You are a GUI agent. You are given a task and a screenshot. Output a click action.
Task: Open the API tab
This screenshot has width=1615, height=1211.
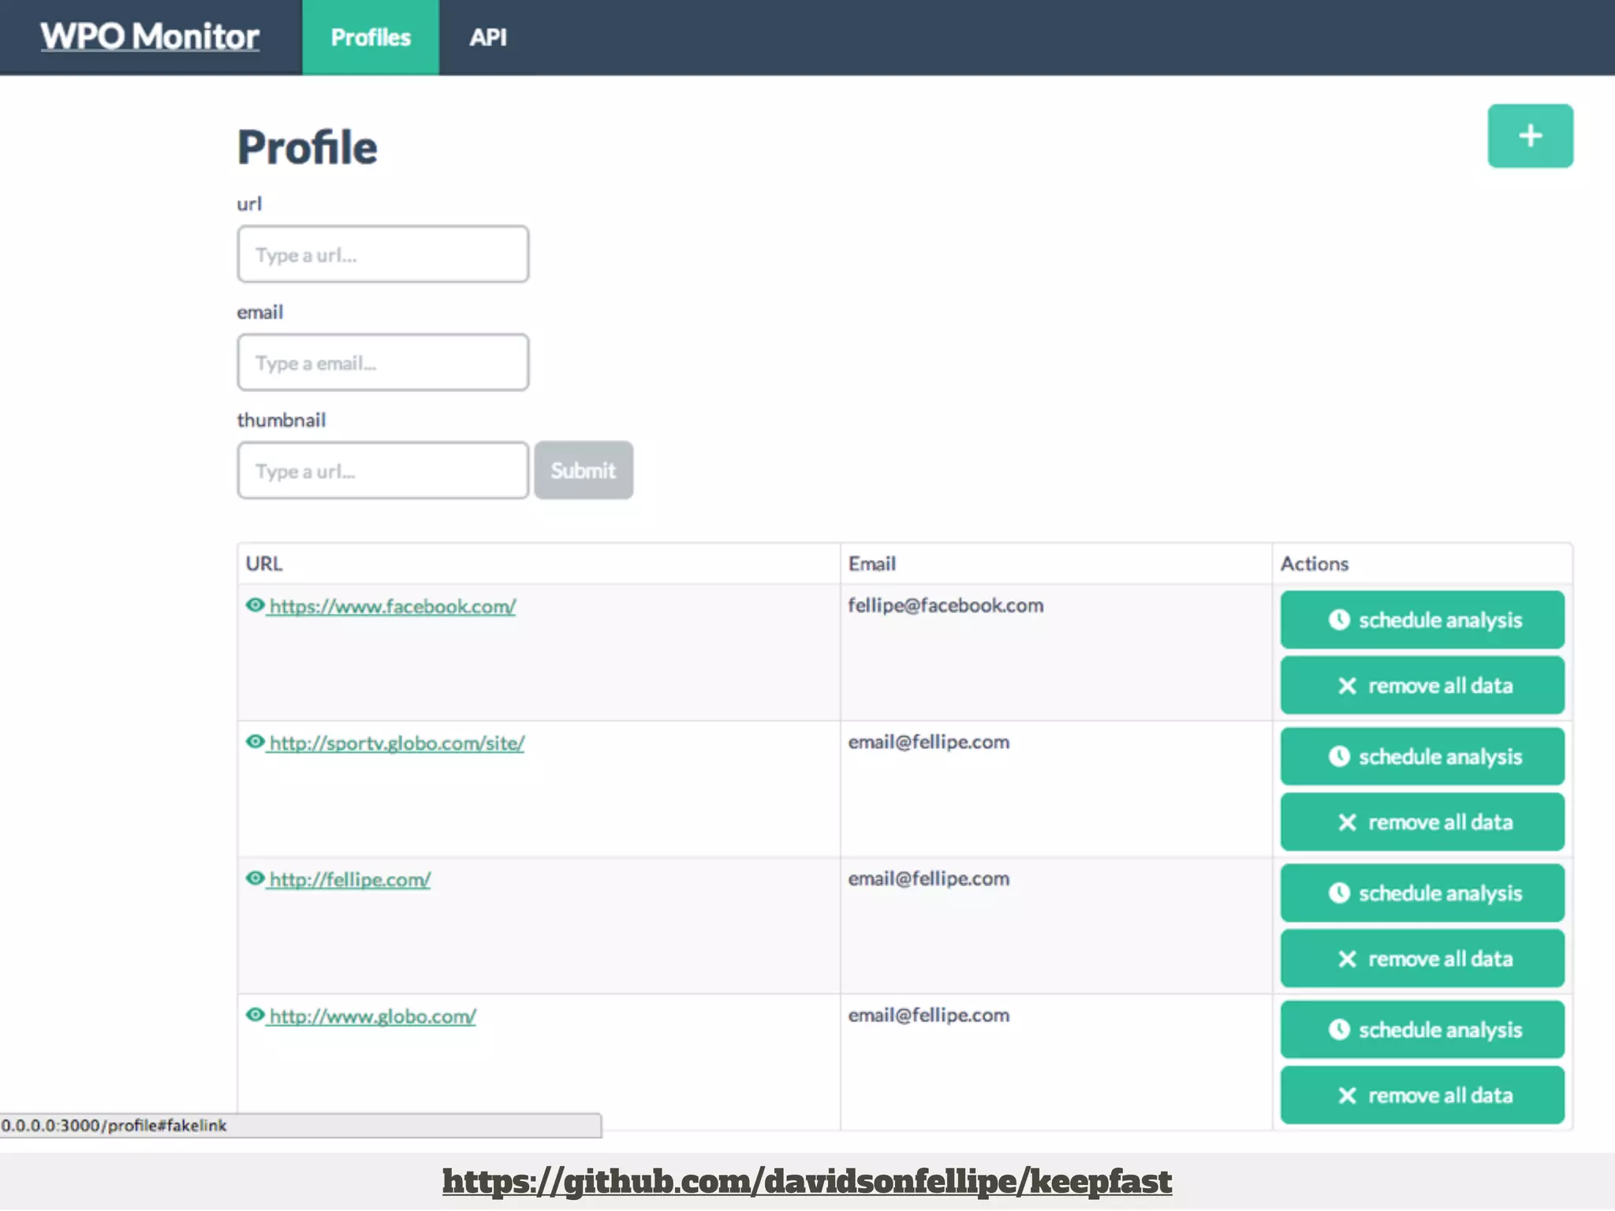coord(488,37)
